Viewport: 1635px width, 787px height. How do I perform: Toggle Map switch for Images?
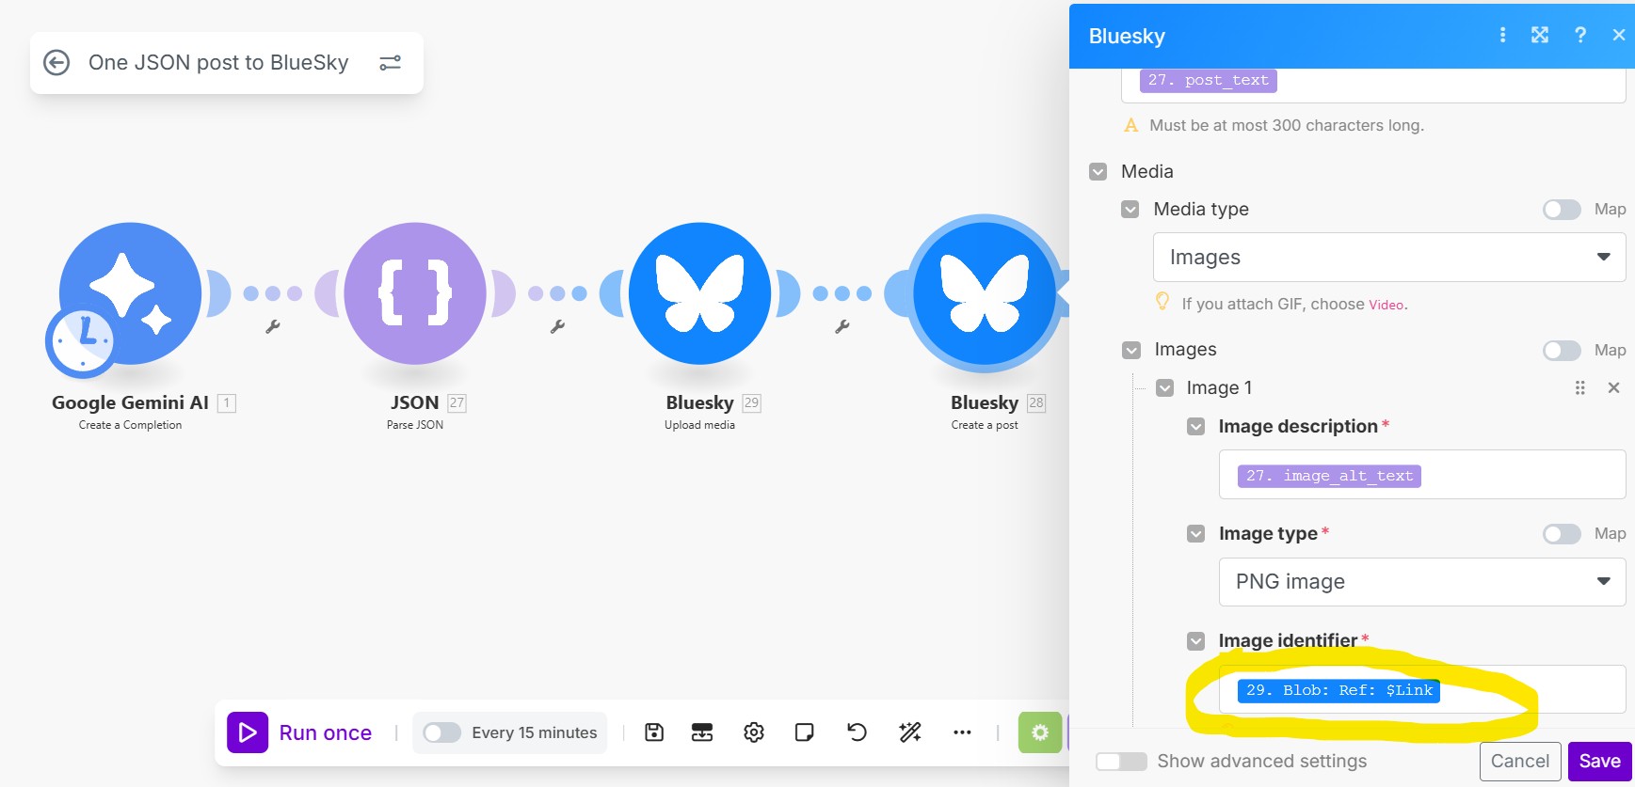[1562, 351]
